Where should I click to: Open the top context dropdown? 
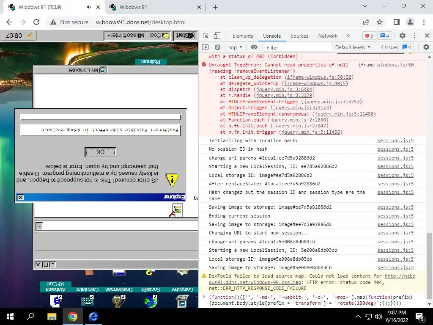[236, 47]
